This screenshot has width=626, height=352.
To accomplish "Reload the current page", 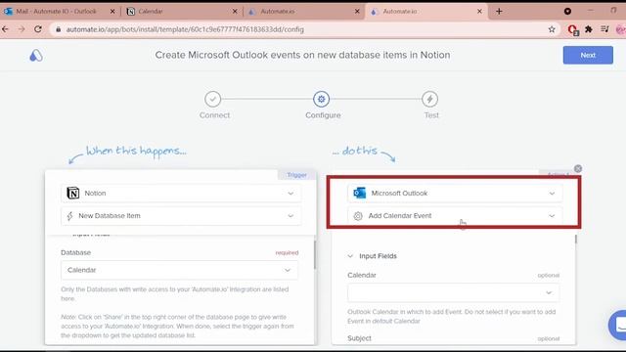I will (x=38, y=29).
